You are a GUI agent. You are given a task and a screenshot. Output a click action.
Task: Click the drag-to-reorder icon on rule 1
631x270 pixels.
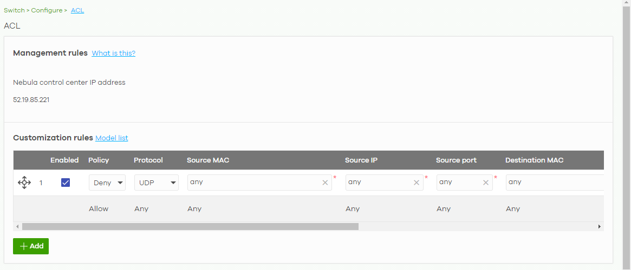[24, 183]
